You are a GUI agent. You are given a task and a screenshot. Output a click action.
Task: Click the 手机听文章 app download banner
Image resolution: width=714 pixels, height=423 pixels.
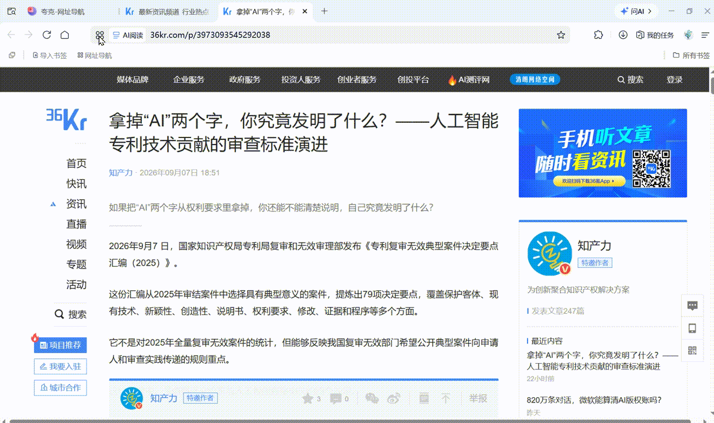tap(603, 153)
